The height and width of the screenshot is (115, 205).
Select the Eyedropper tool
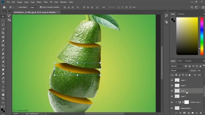3,41
